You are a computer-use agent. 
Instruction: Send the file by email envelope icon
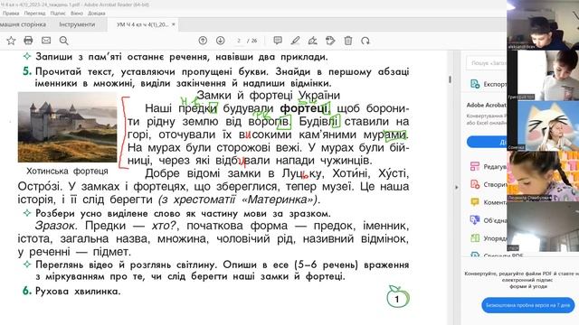(46, 41)
